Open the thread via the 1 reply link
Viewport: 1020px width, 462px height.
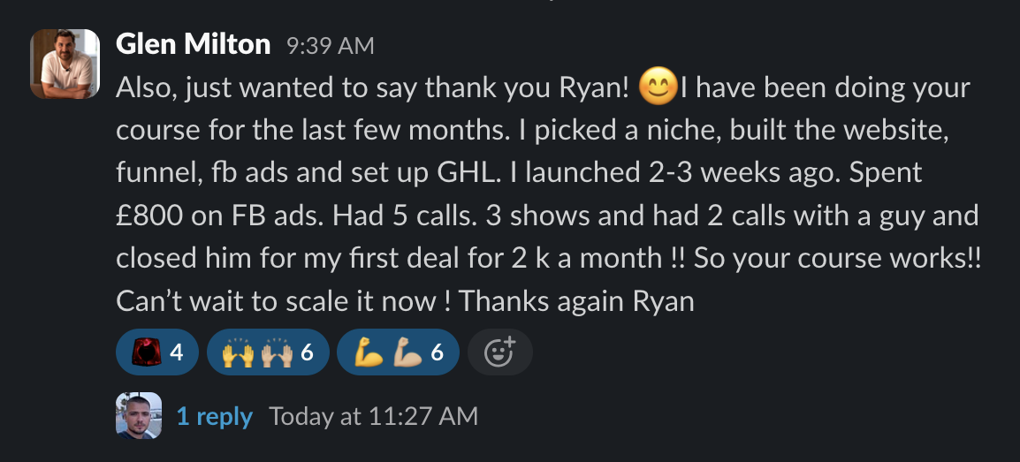(x=215, y=416)
